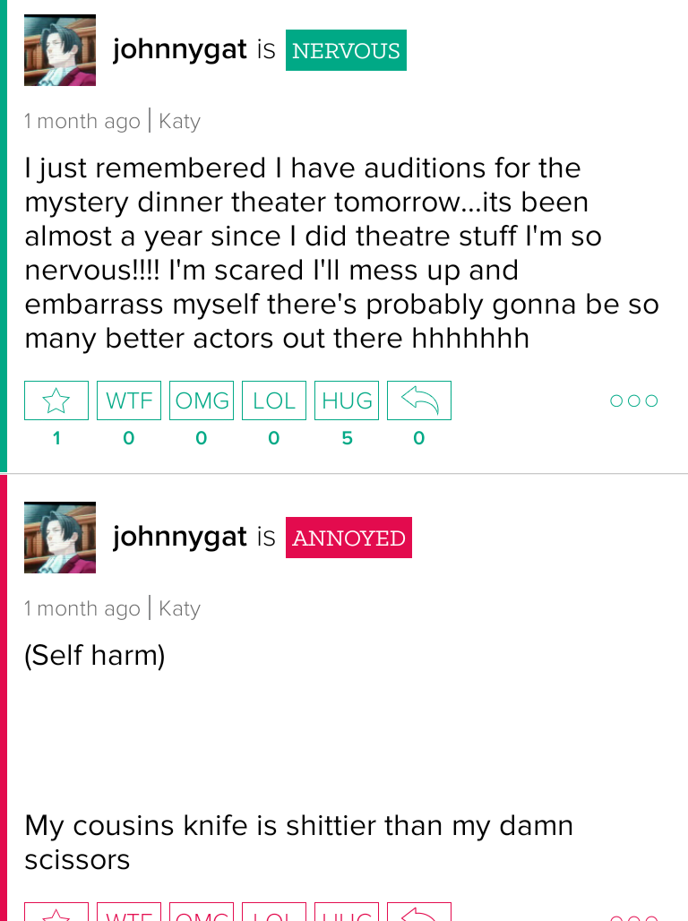View the HUG count of five
Screen dimensions: 688x921
[x=347, y=438]
